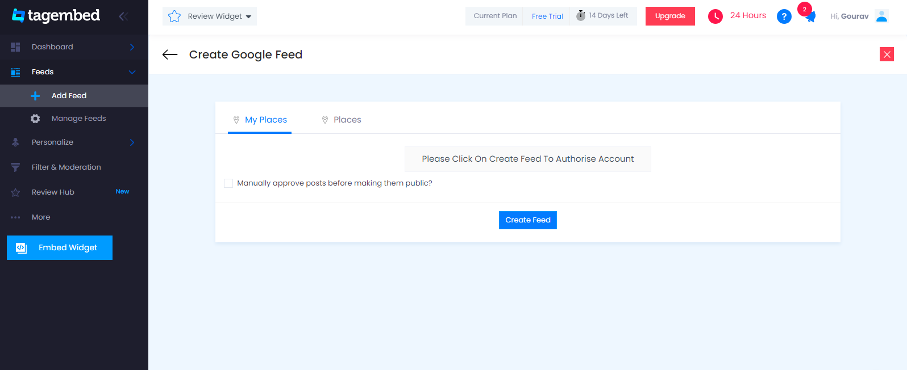Click the Feeds list icon
Screen dimensions: 907x370
click(x=15, y=72)
